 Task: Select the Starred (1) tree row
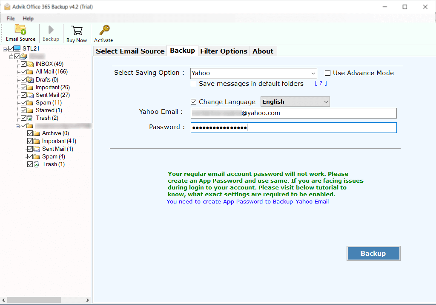pyautogui.click(x=49, y=110)
